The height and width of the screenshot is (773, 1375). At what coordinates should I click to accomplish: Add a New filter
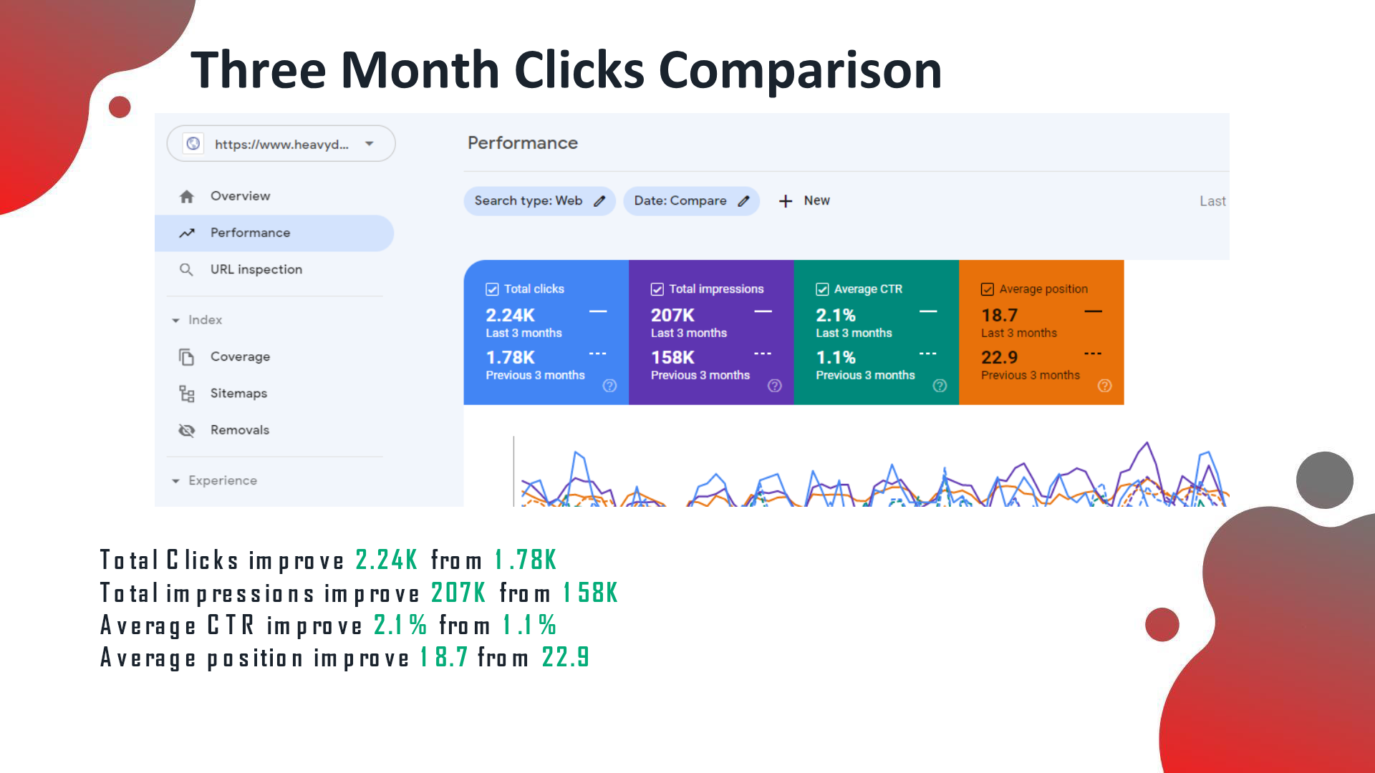(x=804, y=201)
